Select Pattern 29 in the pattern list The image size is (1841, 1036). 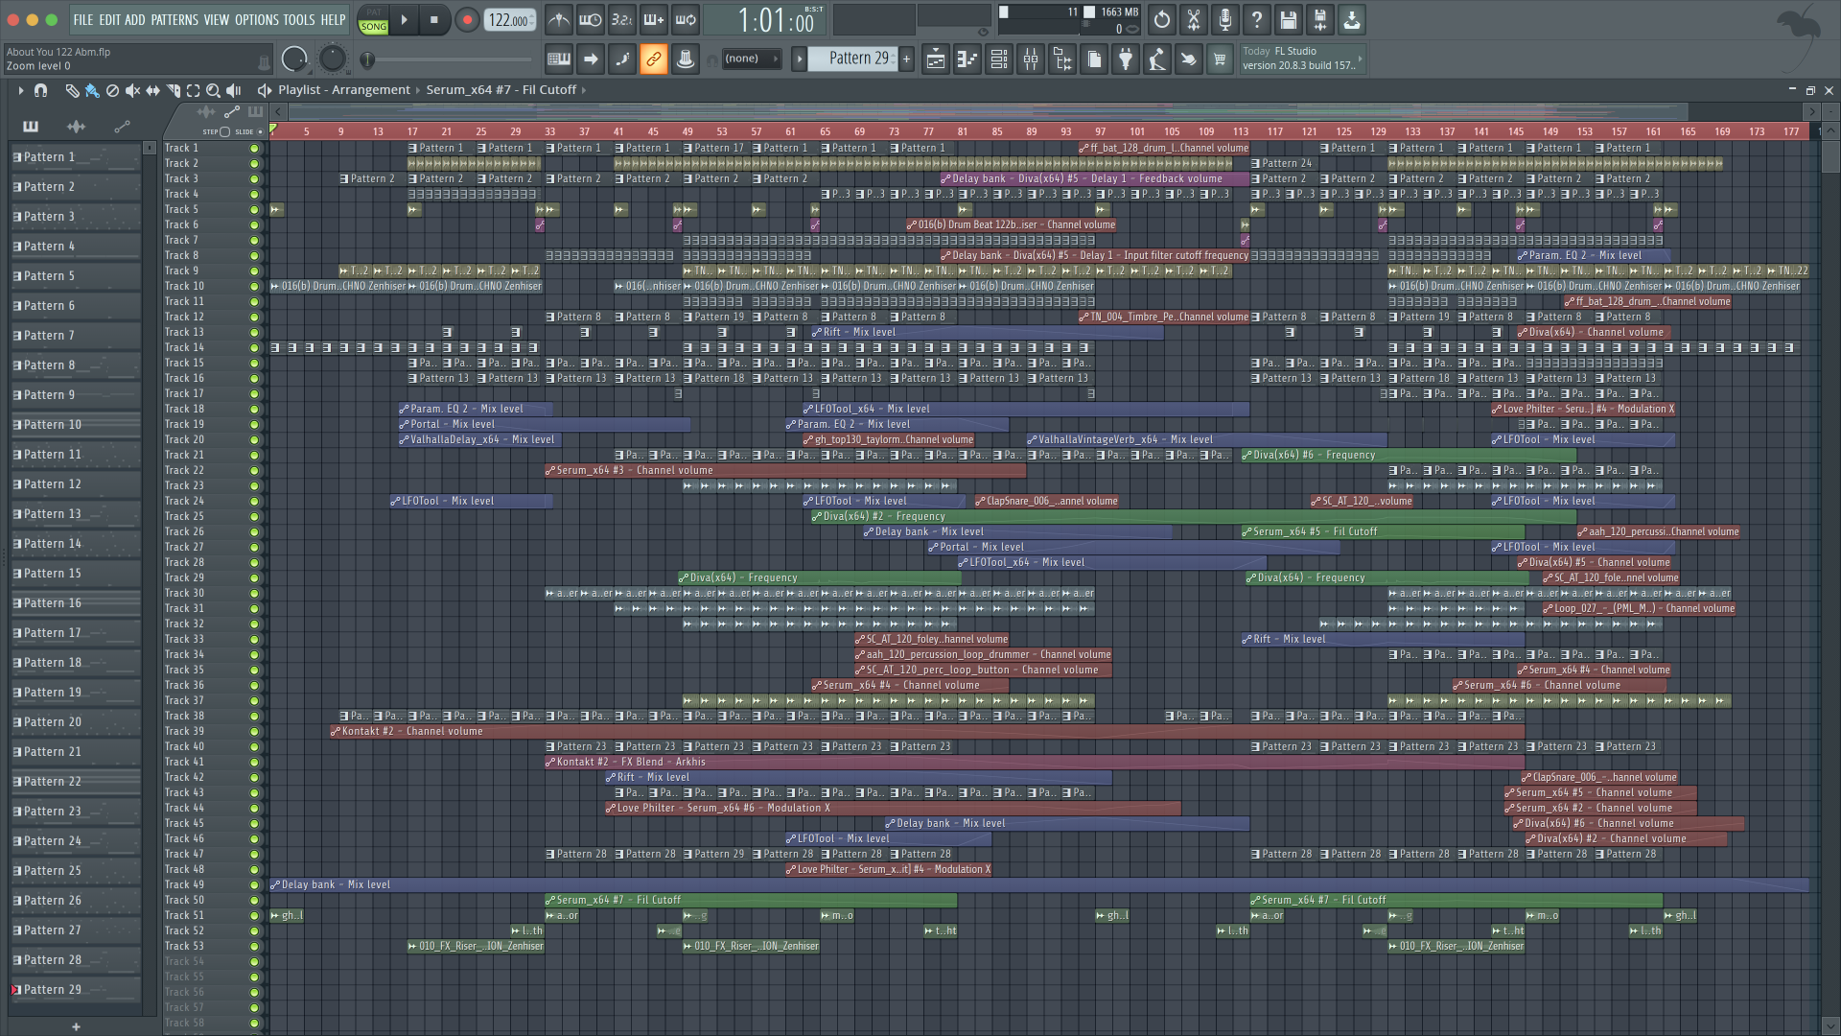[77, 990]
